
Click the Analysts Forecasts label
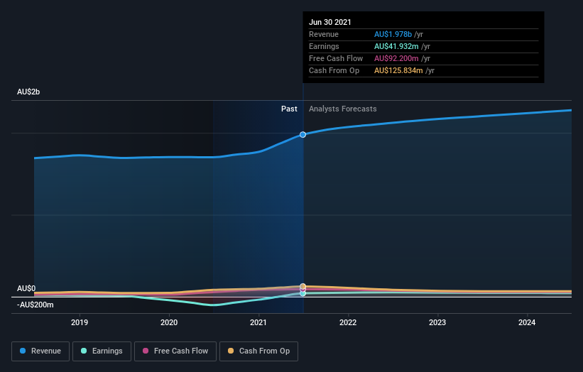click(x=343, y=109)
